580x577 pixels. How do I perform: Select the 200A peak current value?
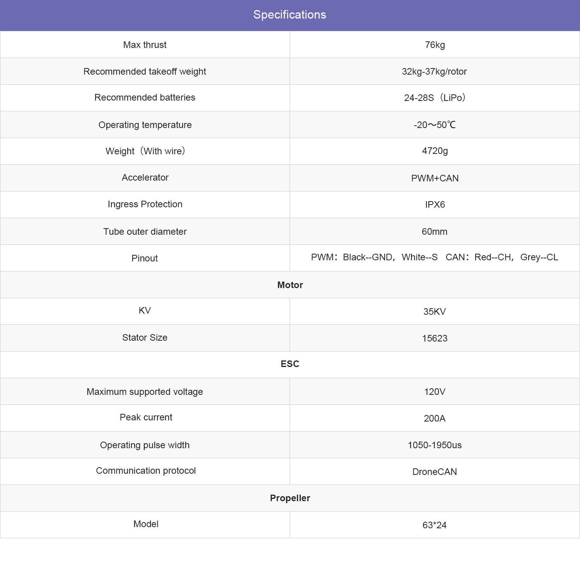(434, 418)
